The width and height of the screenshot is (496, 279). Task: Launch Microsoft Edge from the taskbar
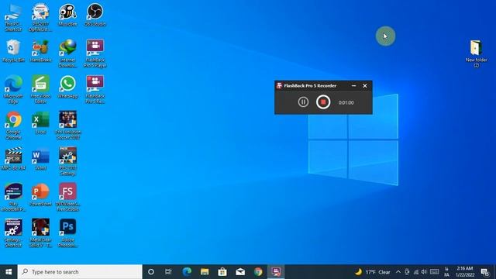click(187, 272)
